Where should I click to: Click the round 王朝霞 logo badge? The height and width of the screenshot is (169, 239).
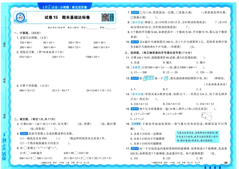coord(20,17)
